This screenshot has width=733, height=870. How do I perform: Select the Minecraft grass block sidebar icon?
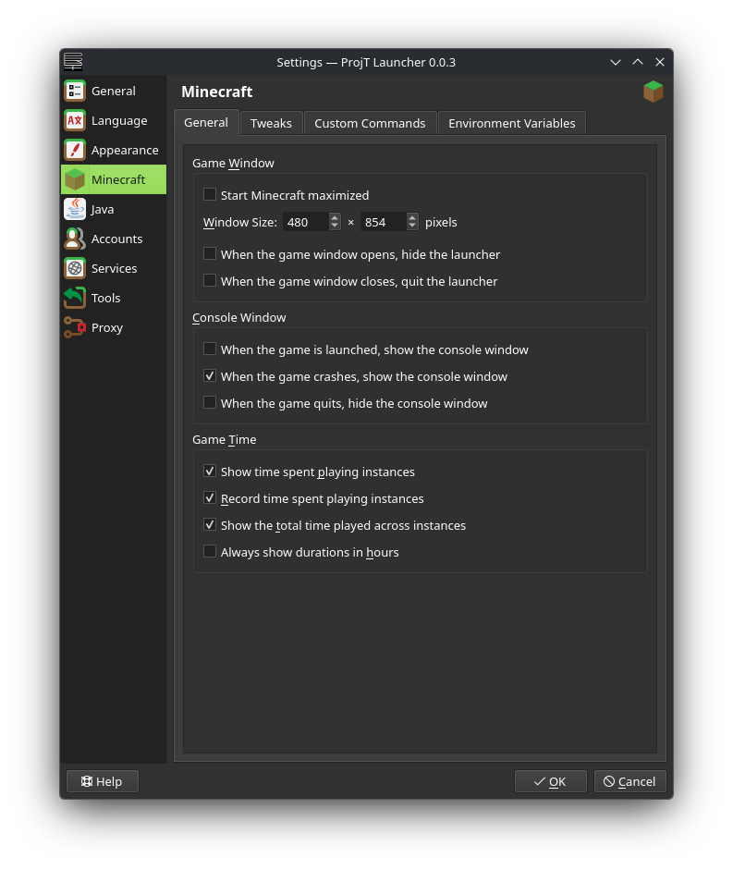(x=74, y=179)
